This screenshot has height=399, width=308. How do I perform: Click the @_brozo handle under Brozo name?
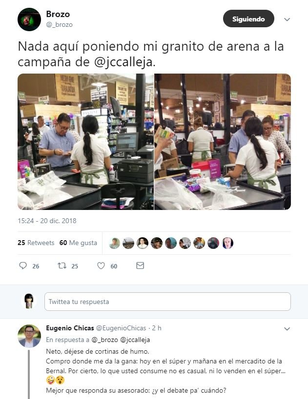pos(59,25)
